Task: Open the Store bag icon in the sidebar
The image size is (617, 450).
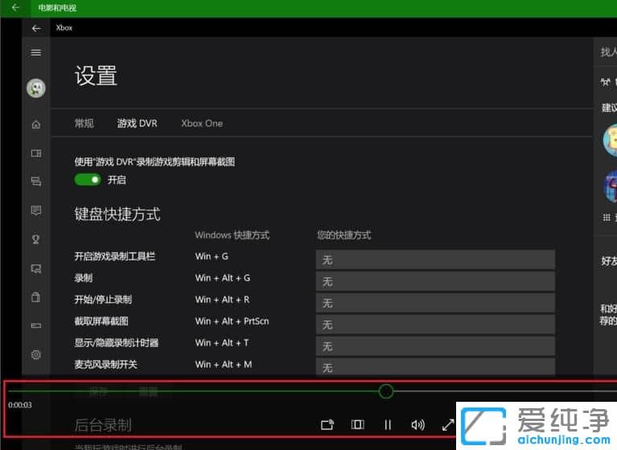Action: point(36,297)
